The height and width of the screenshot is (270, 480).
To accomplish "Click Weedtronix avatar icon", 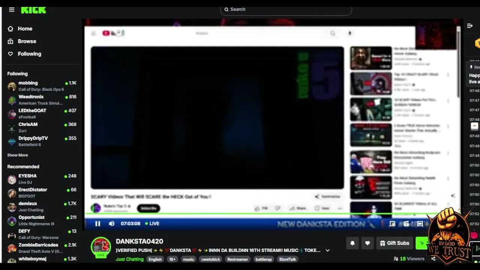I will click(12, 100).
